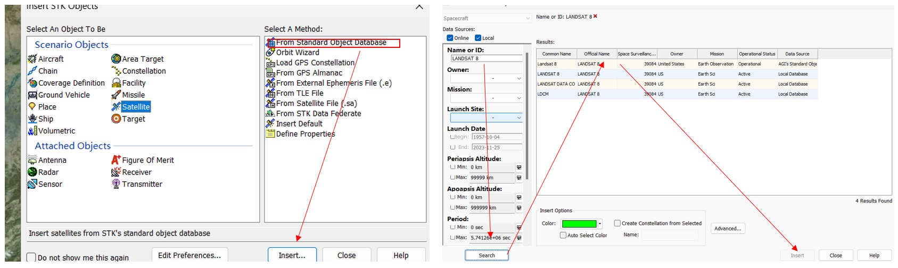Click Help in Insert STK Objects dialog
898x268 pixels.
[401, 255]
